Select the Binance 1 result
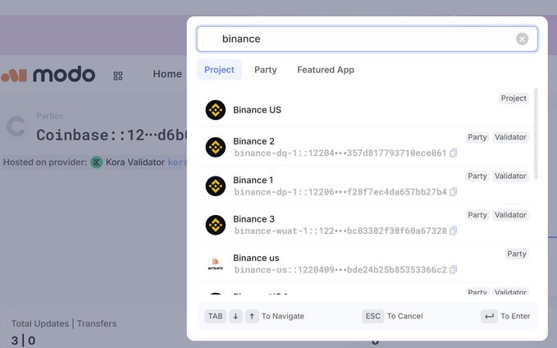 click(366, 185)
